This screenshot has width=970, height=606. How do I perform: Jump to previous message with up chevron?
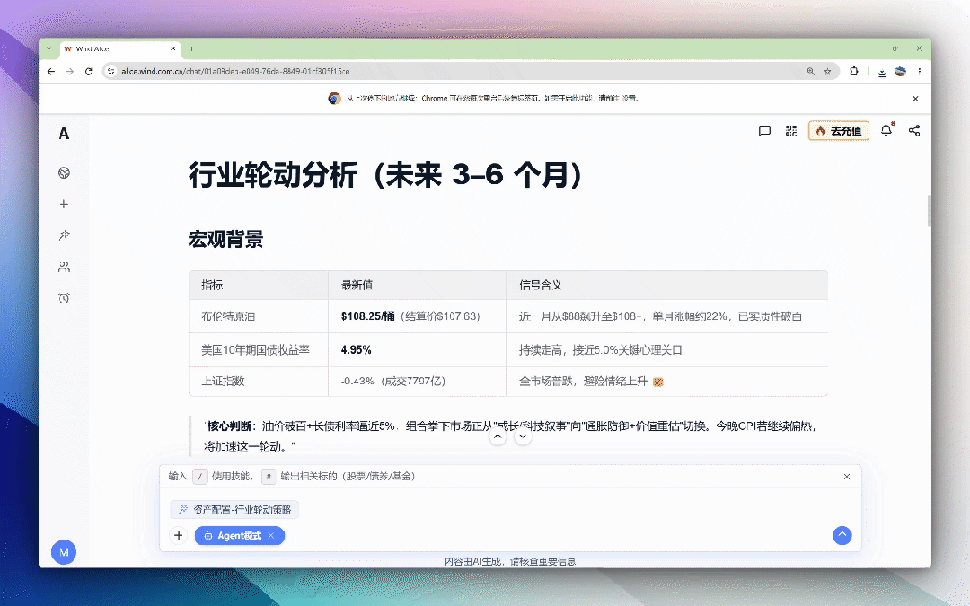pos(498,436)
